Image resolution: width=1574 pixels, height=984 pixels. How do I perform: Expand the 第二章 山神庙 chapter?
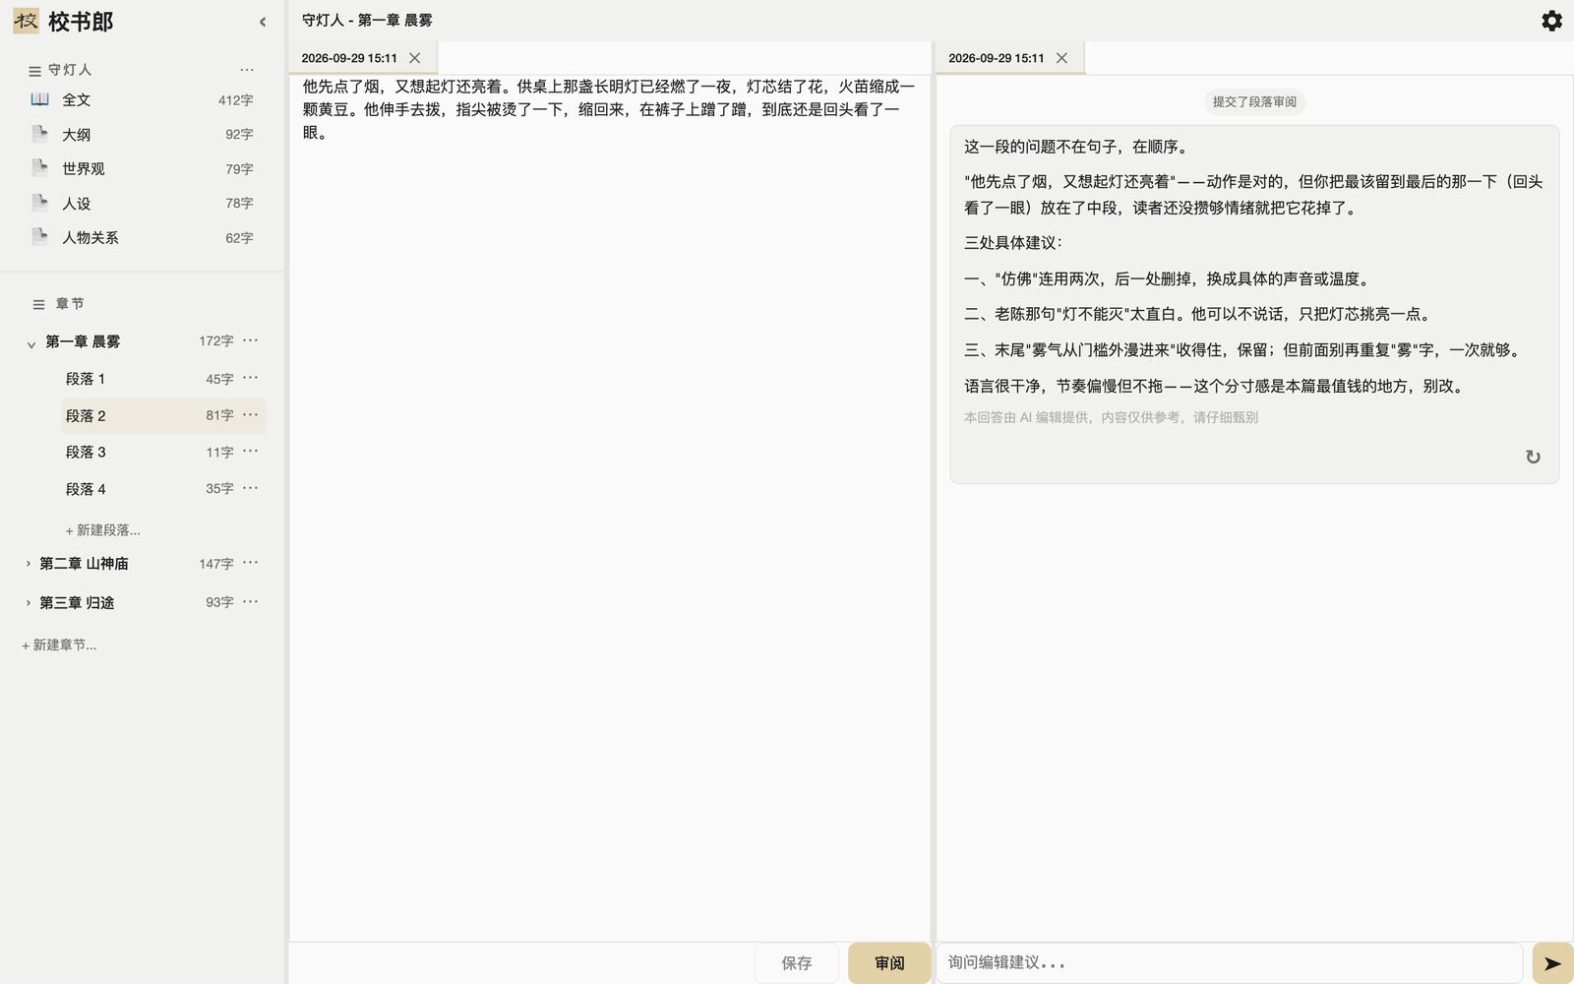pos(28,564)
